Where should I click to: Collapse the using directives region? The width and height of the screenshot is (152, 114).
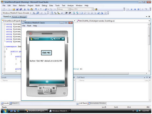coord(5,24)
